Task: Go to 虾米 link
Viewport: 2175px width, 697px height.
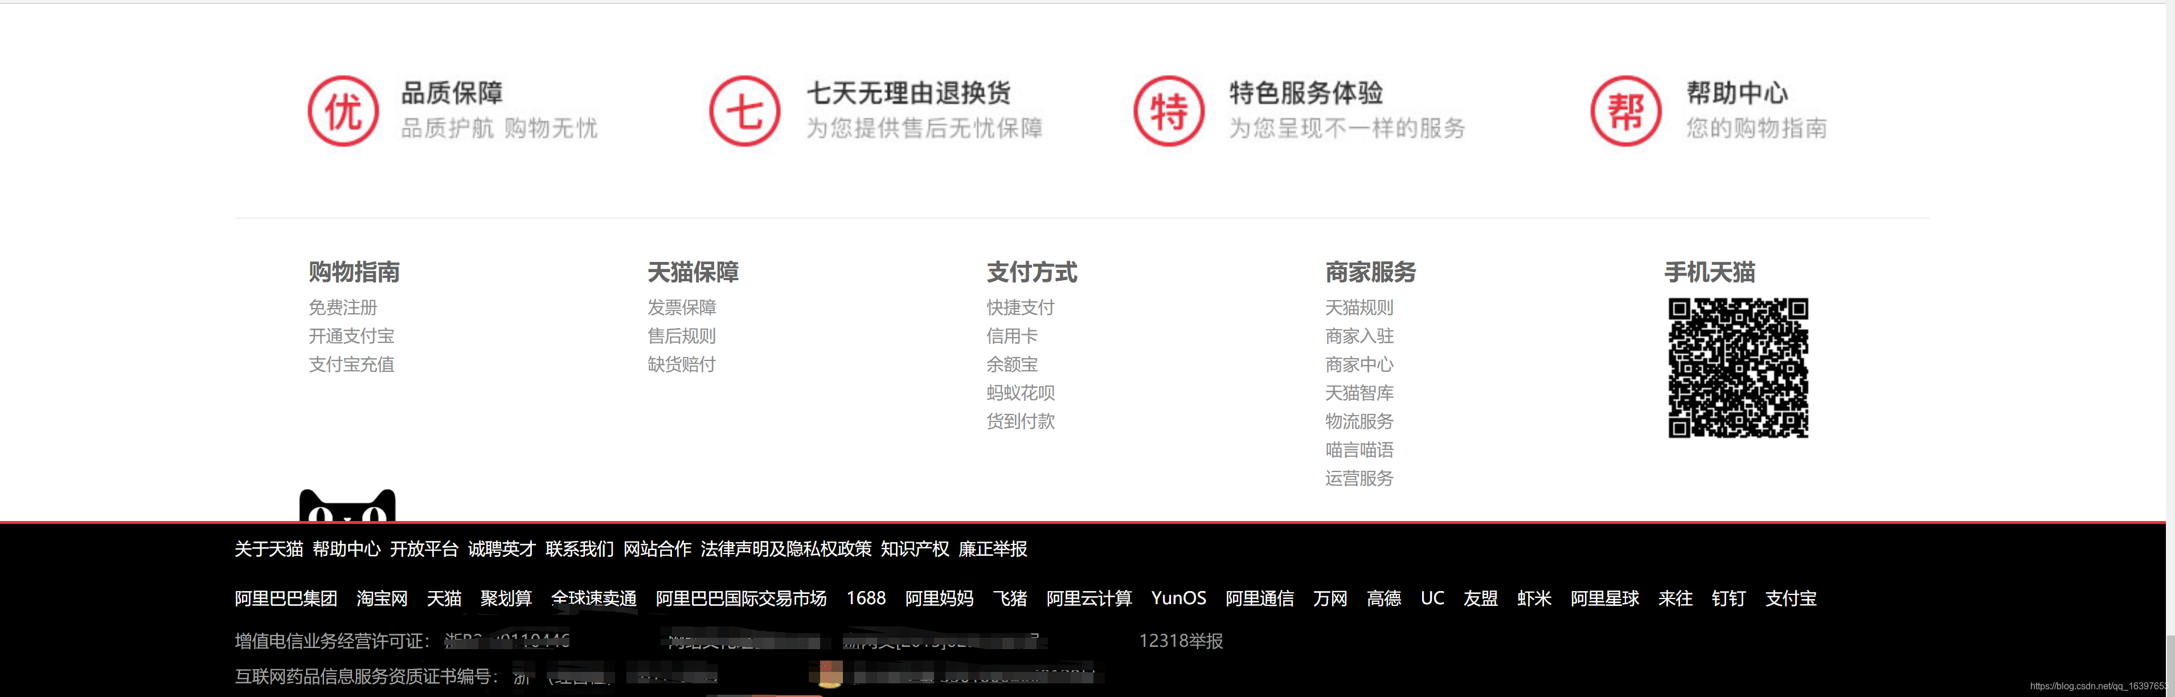Action: (1534, 598)
